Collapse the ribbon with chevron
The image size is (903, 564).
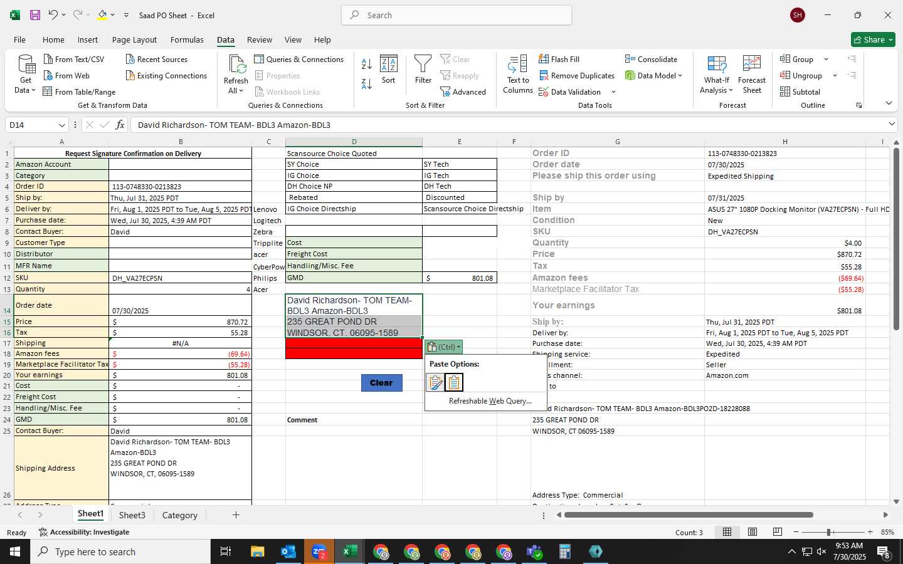889,103
